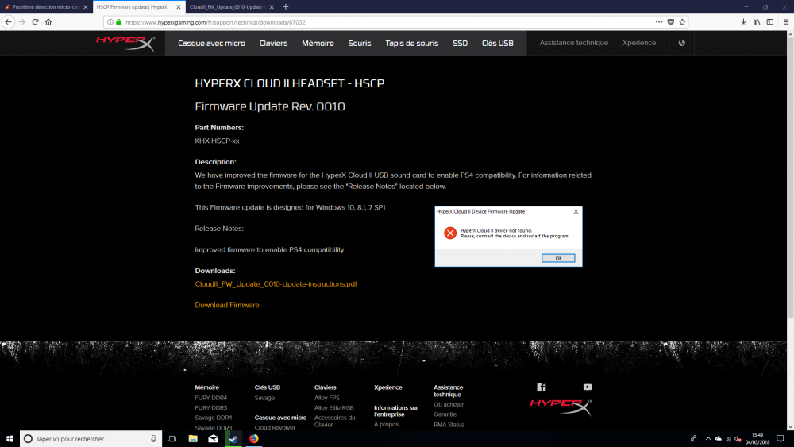This screenshot has width=794, height=447.
Task: Open Task View on taskbar
Action: (x=172, y=439)
